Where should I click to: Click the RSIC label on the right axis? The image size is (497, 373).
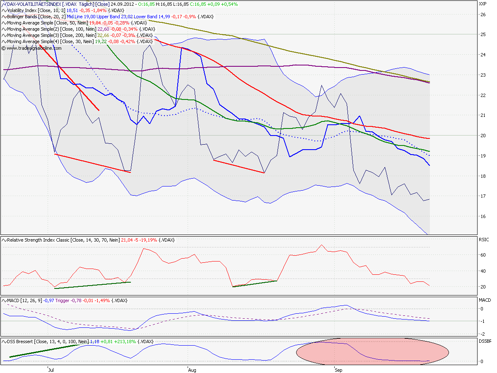[x=483, y=240]
